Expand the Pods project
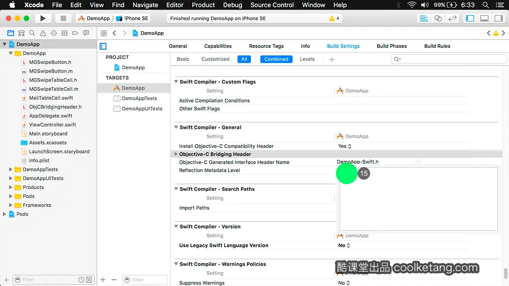This screenshot has height=286, width=509. point(4,214)
